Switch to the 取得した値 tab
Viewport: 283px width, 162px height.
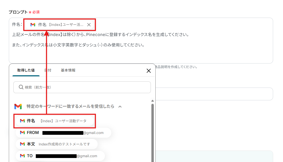coord(26,70)
